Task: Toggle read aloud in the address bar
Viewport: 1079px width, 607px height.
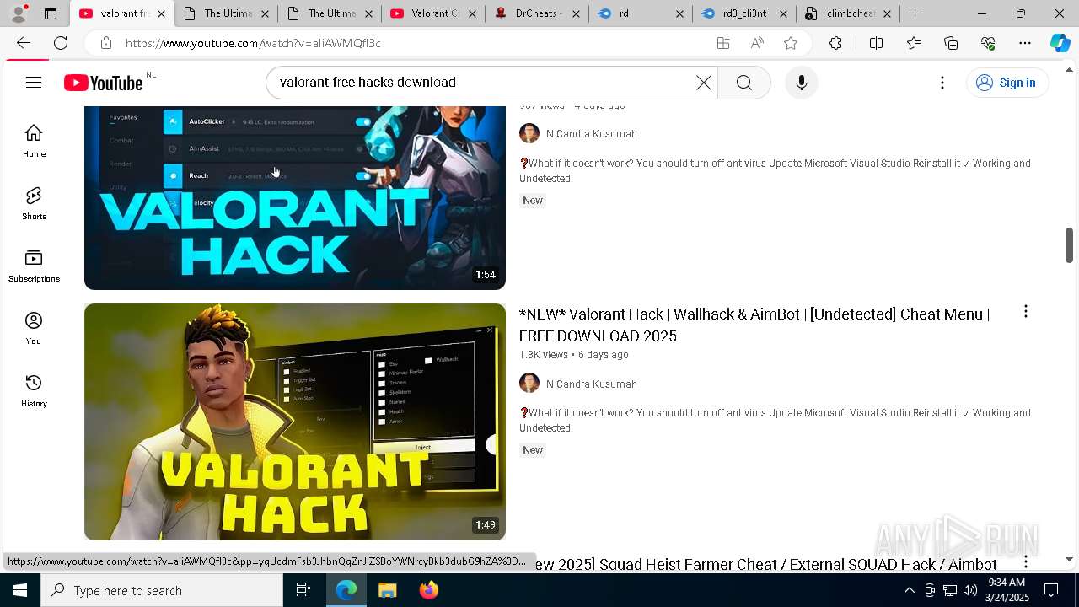Action: [757, 43]
